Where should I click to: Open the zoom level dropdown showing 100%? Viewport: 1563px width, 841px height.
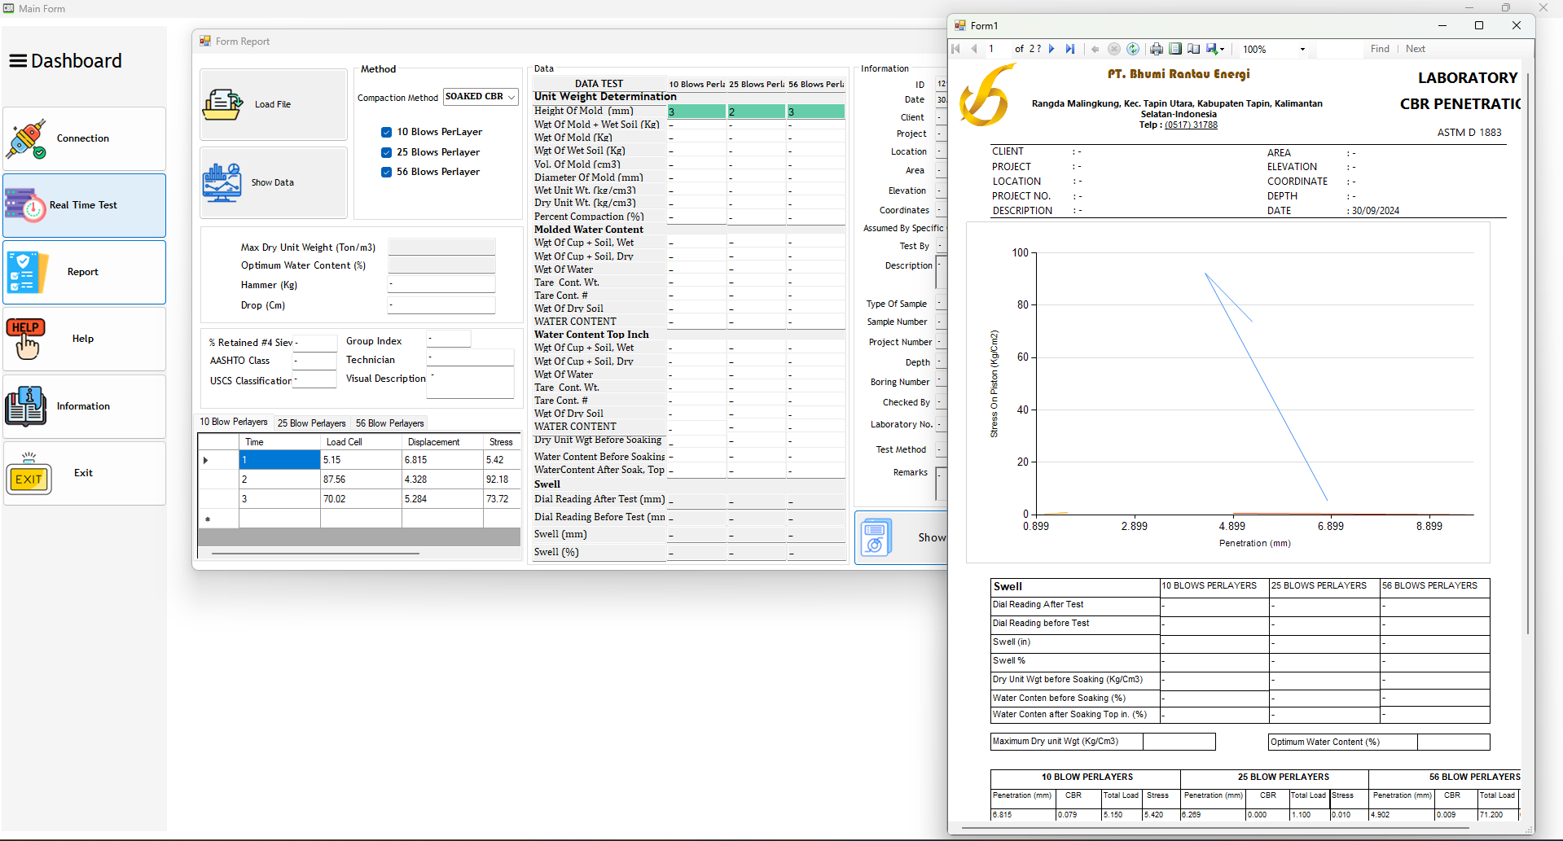1301,49
